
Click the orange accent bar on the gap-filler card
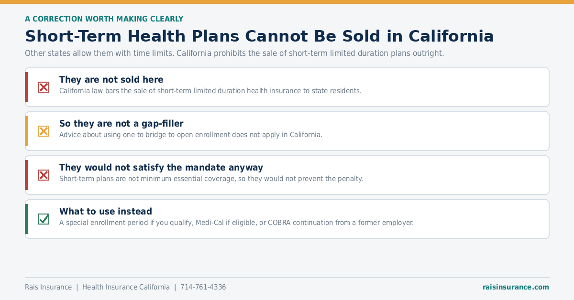[27, 131]
